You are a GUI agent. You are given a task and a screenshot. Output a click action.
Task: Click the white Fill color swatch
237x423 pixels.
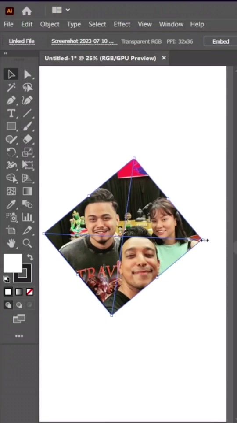13,263
